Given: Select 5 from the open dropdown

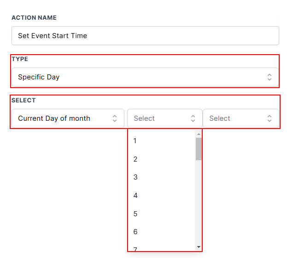Looking at the screenshot, I should point(135,214).
